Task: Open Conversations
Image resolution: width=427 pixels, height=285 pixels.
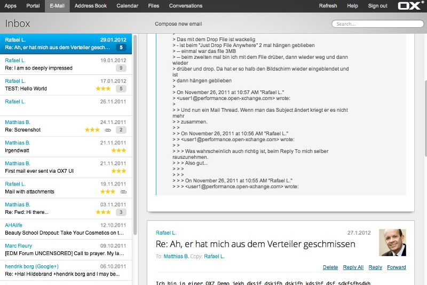Action: click(186, 6)
